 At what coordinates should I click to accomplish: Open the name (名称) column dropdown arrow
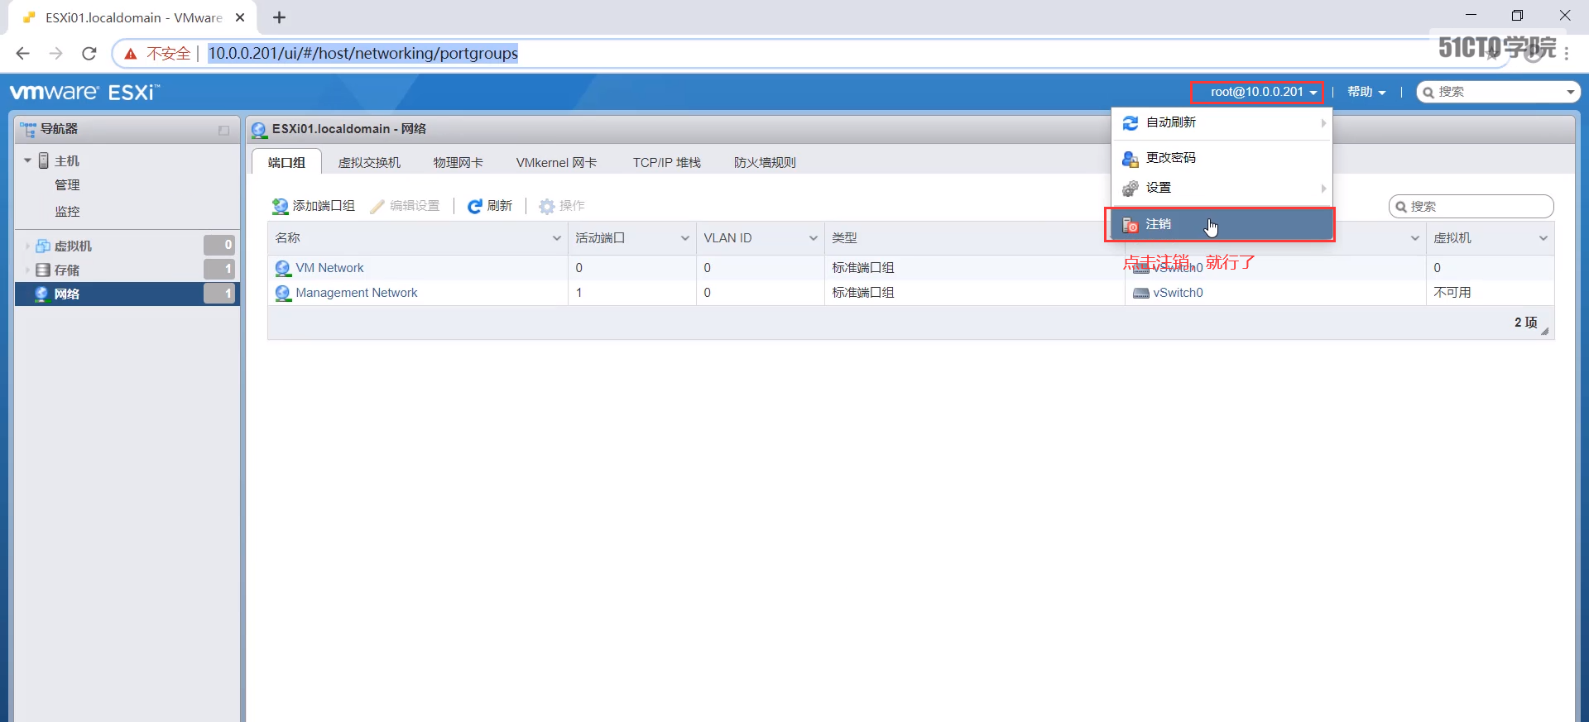pos(556,238)
